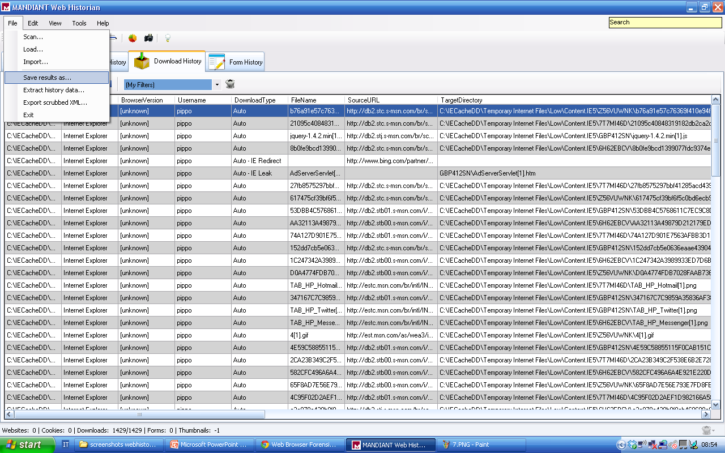Open the pie chart analysis icon

(133, 38)
